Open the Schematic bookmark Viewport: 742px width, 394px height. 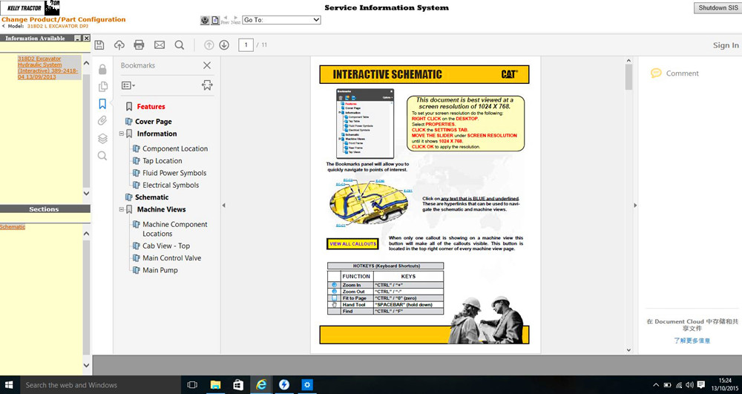pos(151,197)
